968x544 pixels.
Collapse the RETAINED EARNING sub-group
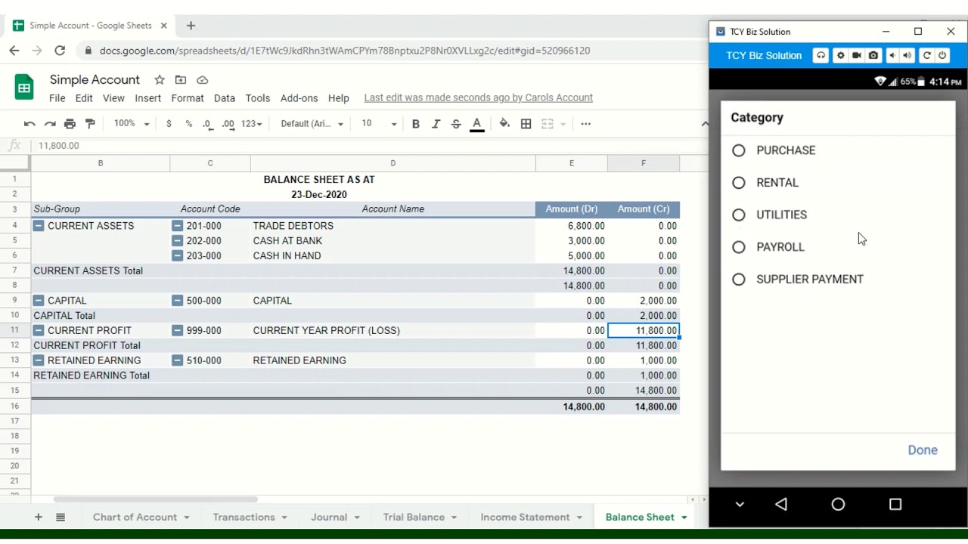pos(39,360)
